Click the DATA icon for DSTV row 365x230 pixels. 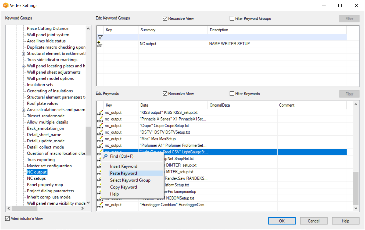pos(100,132)
